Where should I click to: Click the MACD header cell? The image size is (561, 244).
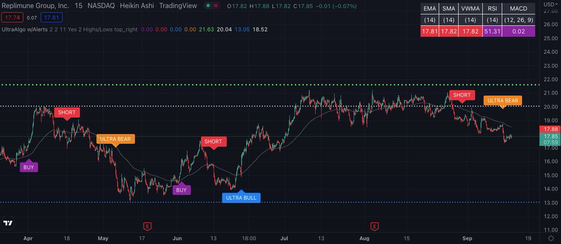(x=519, y=9)
